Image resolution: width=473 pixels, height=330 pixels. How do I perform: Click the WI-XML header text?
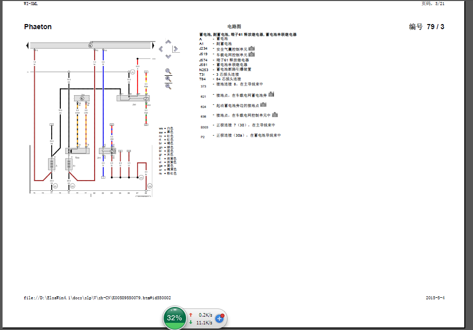click(x=31, y=4)
